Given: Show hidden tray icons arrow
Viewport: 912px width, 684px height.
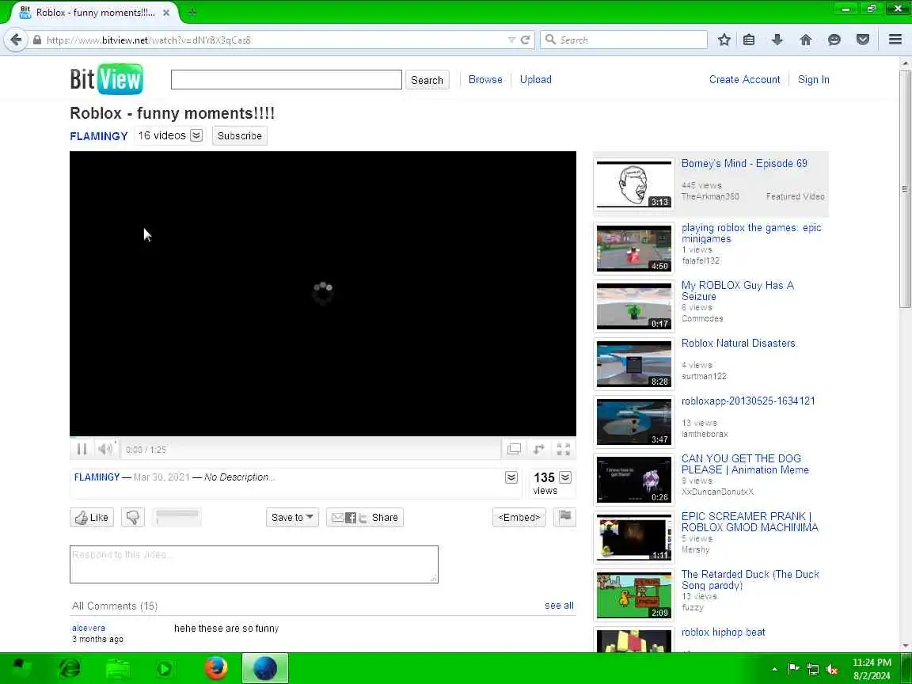Looking at the screenshot, I should [x=774, y=669].
